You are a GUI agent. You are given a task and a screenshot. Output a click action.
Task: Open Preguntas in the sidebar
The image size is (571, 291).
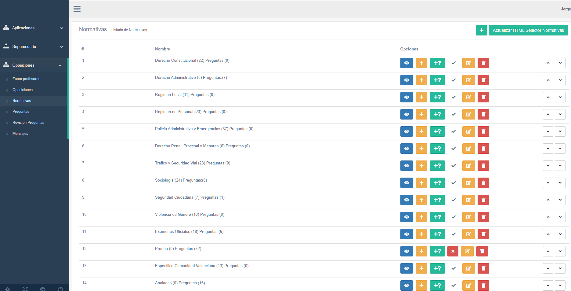pos(21,112)
